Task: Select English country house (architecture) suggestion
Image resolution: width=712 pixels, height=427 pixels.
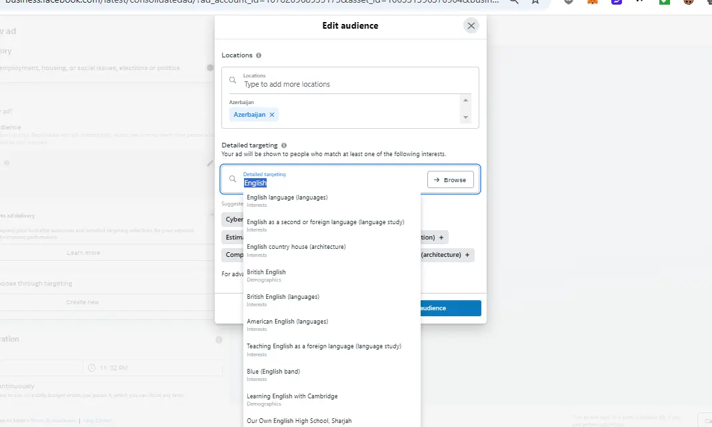Action: point(332,250)
